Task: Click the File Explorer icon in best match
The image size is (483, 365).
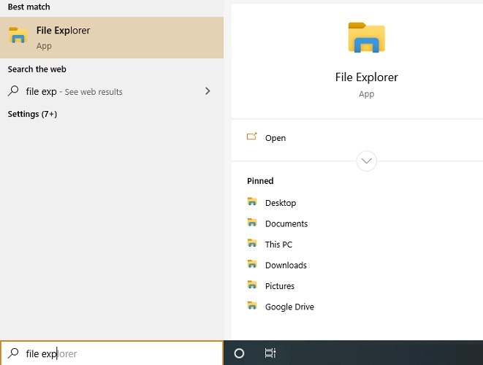Action: (x=18, y=35)
